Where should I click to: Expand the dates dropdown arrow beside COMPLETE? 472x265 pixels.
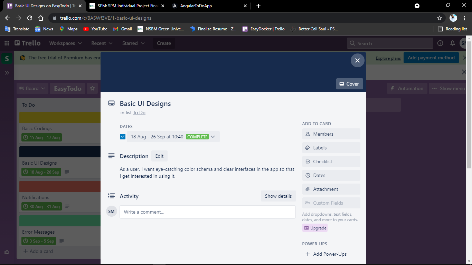pos(213,137)
